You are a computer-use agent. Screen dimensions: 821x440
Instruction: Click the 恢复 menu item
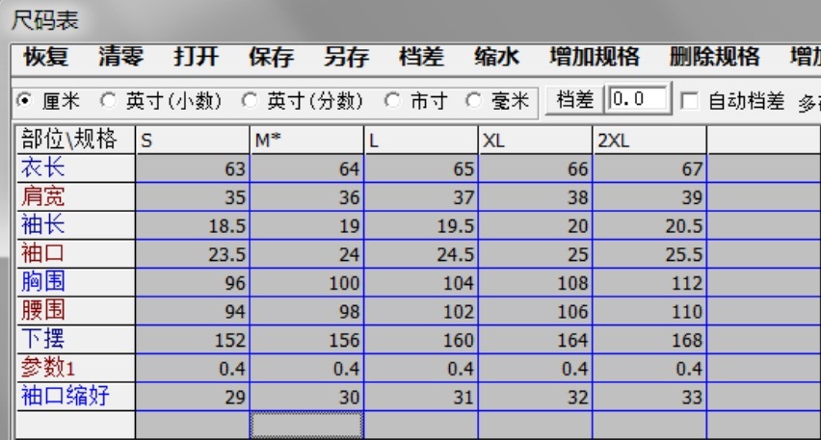pos(46,57)
